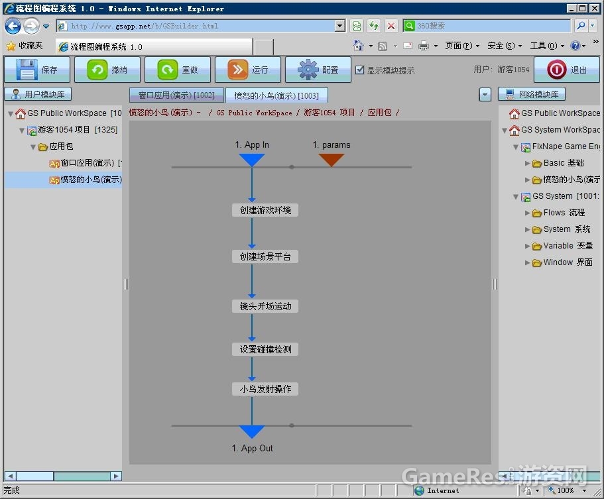604x499 pixels.
Task: Click the orange params triangle port
Action: point(332,160)
